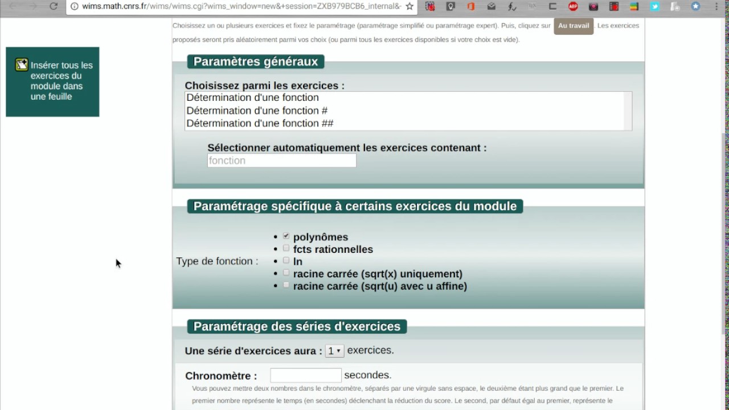Click the f-check formula extension icon
Image resolution: width=729 pixels, height=410 pixels.
[x=511, y=6]
